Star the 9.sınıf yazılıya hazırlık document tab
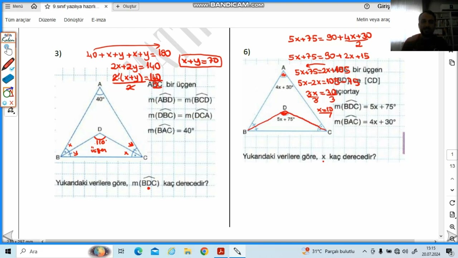 tap(47, 6)
